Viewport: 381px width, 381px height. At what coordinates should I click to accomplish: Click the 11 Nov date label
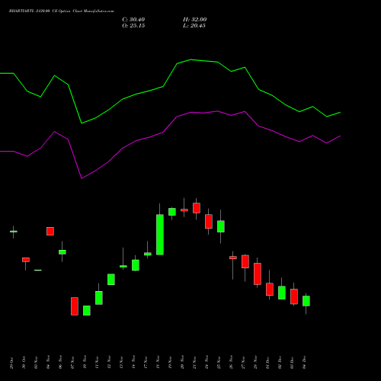pyautogui.click(x=97, y=363)
